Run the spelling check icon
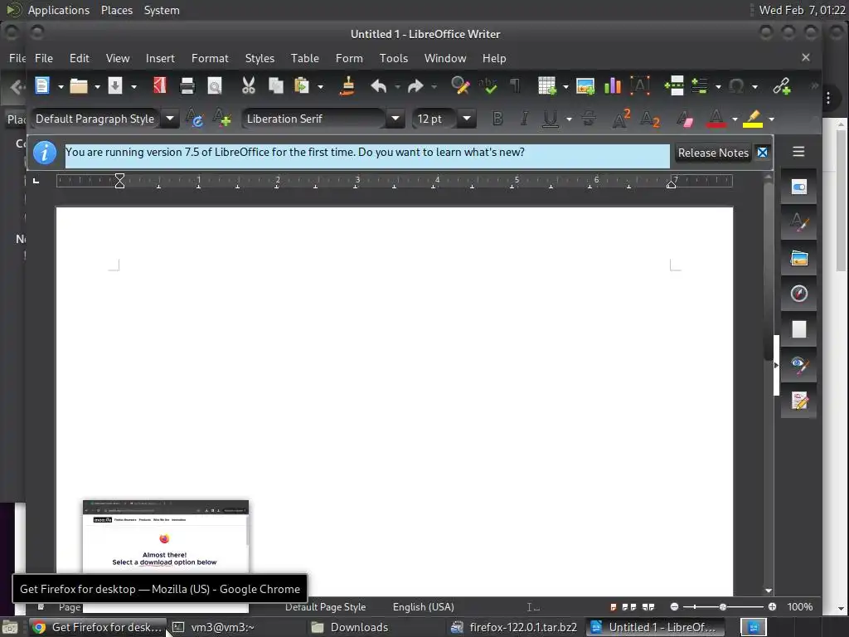The width and height of the screenshot is (849, 637). coord(488,85)
